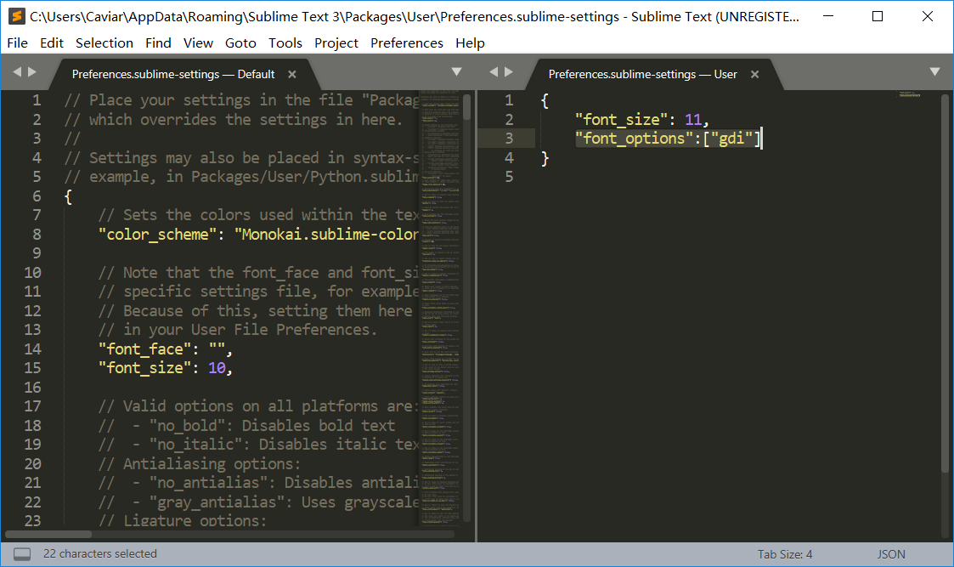Click the right pane minimap

click(909, 94)
